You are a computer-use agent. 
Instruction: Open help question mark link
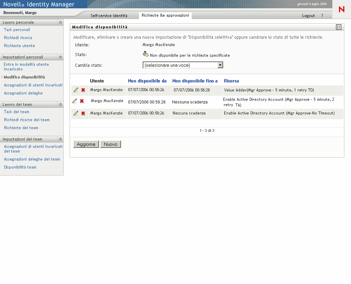click(x=322, y=15)
